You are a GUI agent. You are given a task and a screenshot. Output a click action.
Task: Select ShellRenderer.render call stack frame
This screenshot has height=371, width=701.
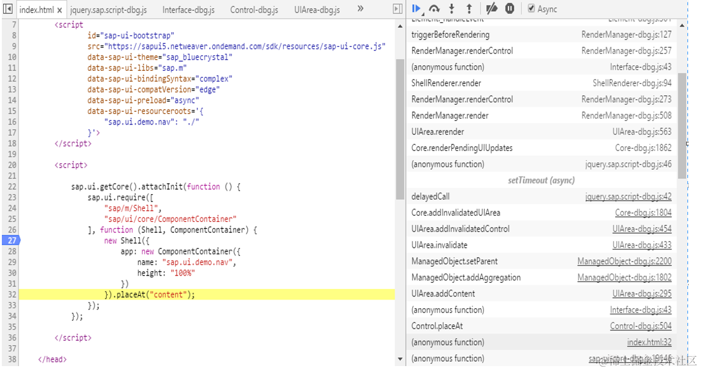click(541, 83)
